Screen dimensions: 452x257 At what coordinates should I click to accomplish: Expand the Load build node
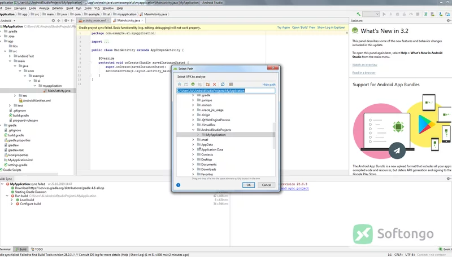click(x=12, y=200)
